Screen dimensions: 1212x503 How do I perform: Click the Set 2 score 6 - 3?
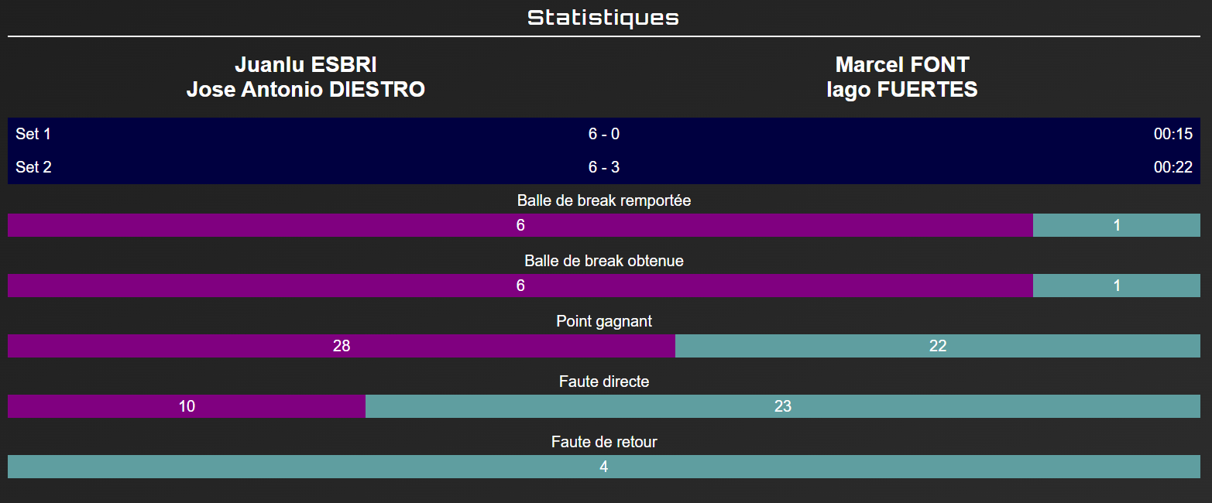coord(604,167)
